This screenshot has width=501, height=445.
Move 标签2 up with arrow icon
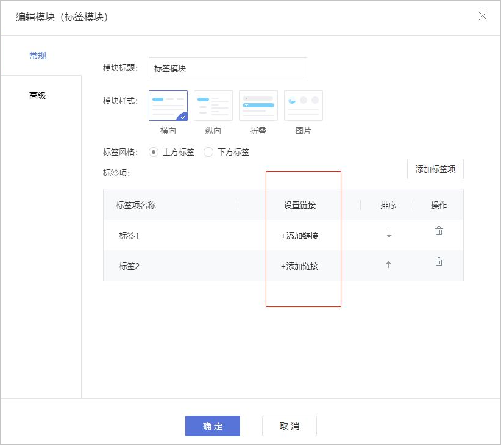click(389, 265)
